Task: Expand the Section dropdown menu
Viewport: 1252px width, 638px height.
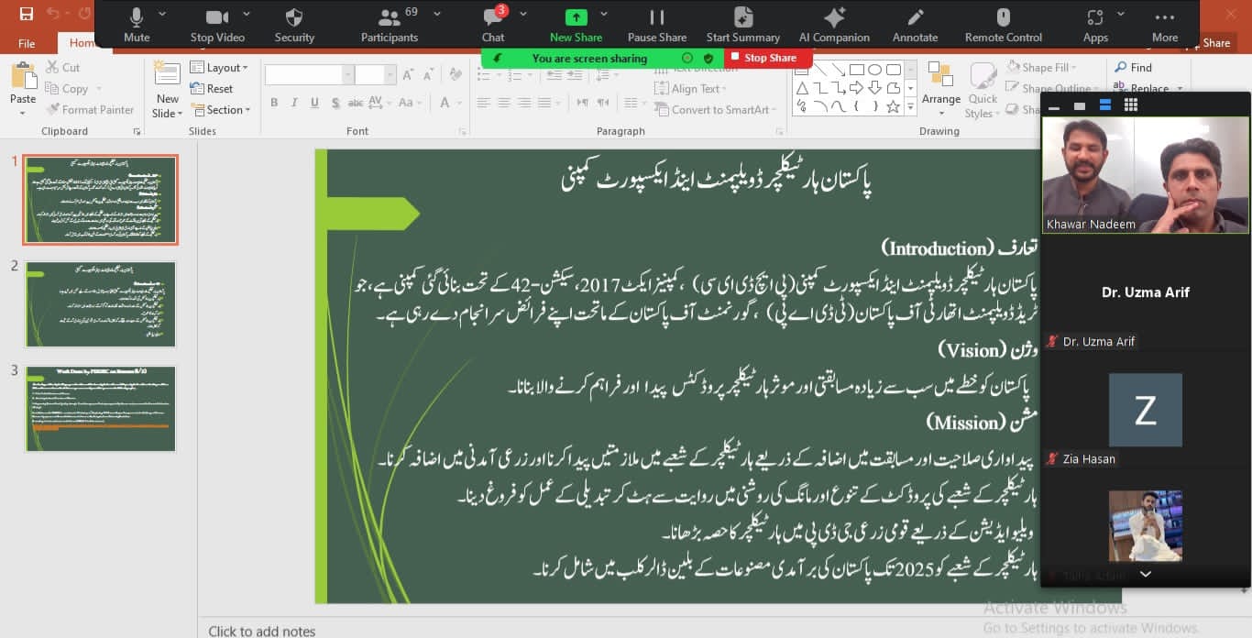Action: 222,110
